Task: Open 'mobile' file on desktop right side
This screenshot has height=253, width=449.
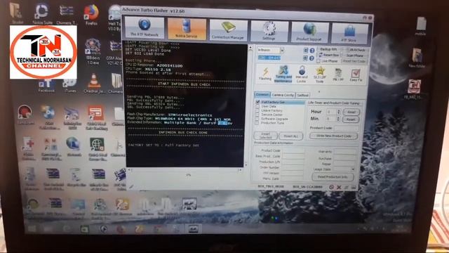Action: coord(421,26)
